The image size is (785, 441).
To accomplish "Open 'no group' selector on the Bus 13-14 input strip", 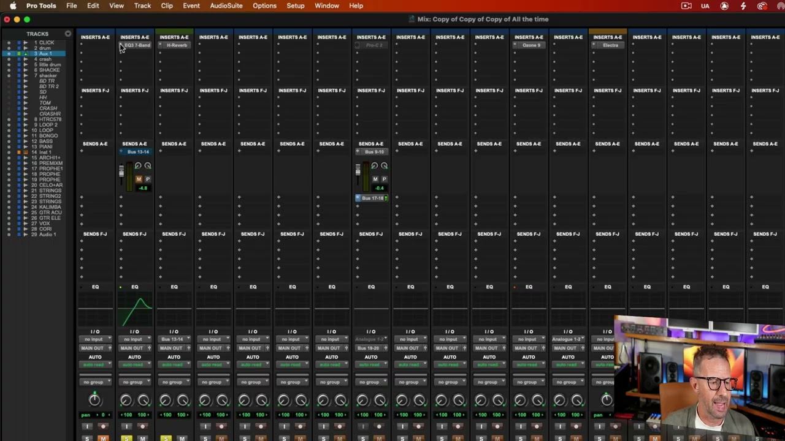I will [x=174, y=382].
